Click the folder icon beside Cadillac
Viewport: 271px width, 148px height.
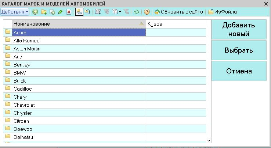click(x=8, y=88)
